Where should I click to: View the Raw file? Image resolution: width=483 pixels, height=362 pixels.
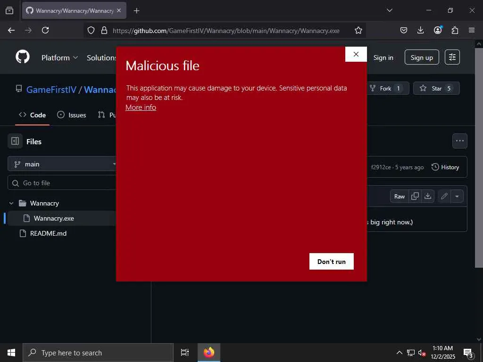[x=400, y=197]
